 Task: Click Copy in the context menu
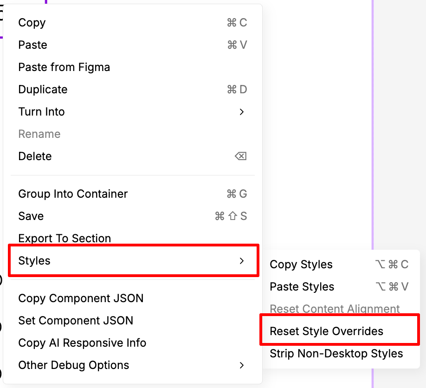coord(32,23)
